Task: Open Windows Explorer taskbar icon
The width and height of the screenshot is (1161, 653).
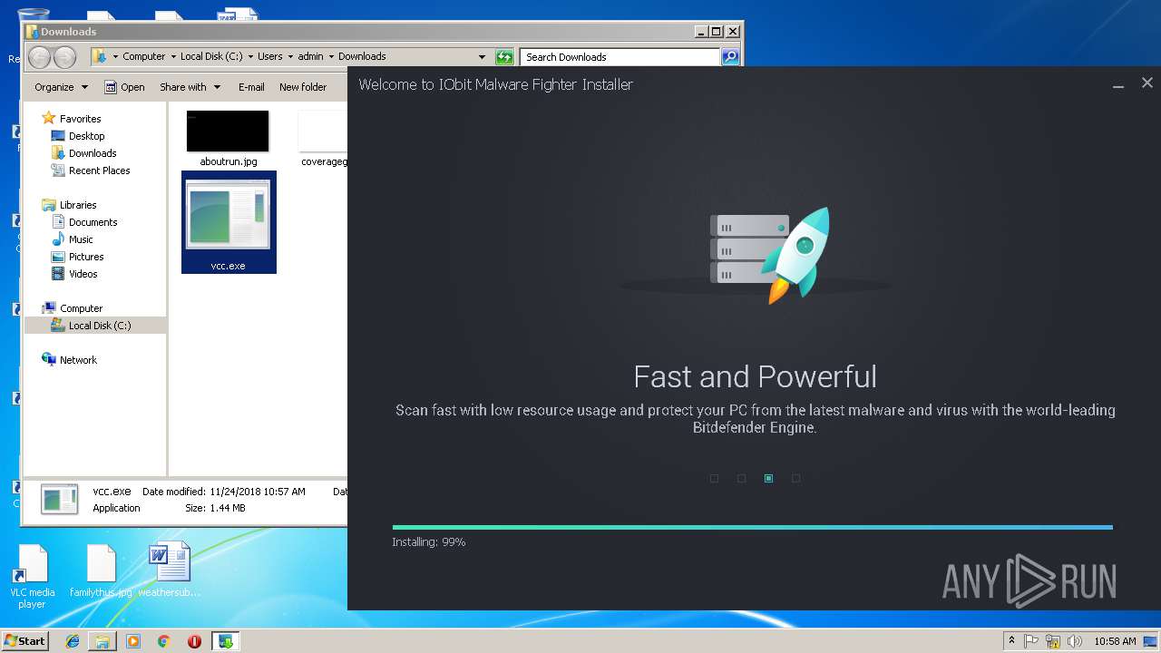Action: (102, 641)
